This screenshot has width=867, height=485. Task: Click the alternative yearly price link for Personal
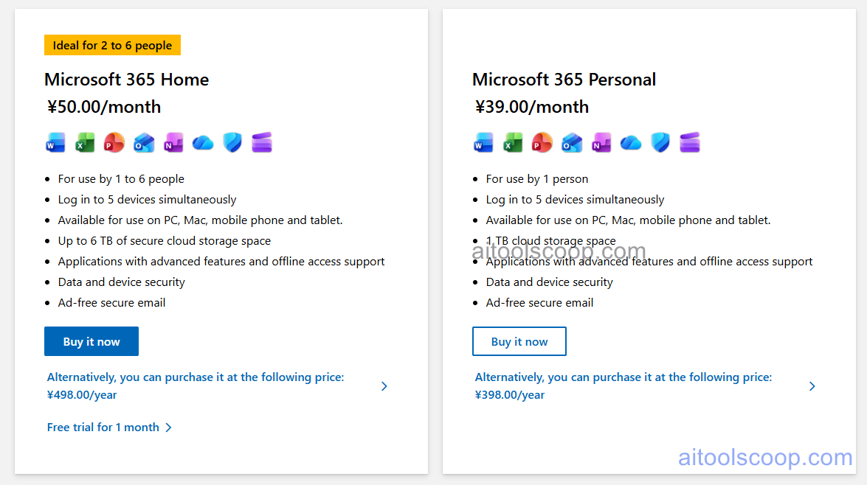624,385
